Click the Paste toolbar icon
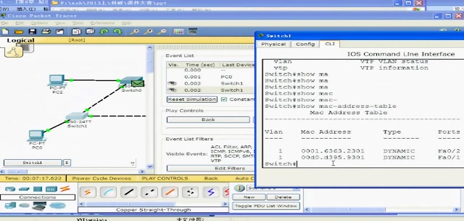 90,31
